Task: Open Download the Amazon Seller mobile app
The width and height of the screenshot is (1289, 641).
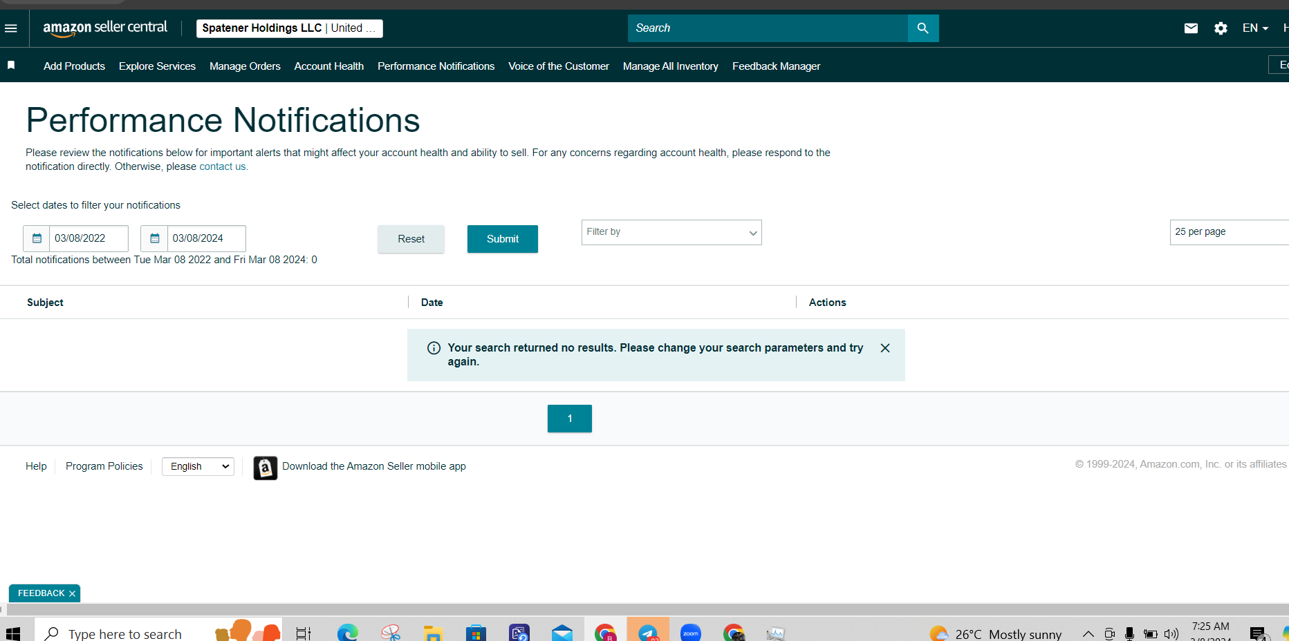Action: pos(374,466)
